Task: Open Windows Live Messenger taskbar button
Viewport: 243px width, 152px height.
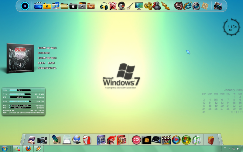Action: tap(18, 149)
